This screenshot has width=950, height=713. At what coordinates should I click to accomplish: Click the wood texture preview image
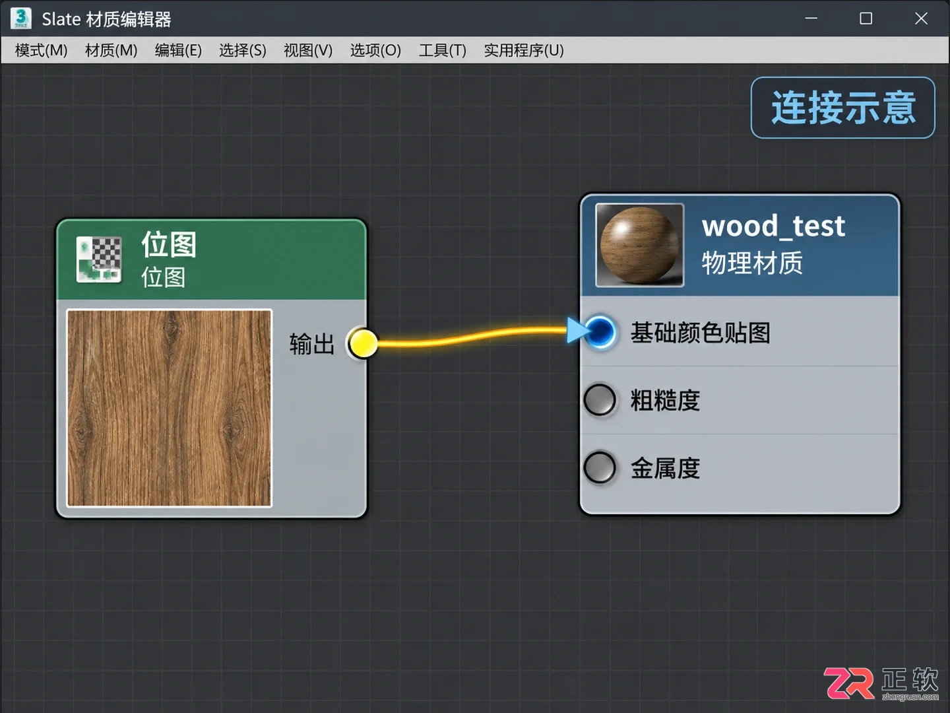[170, 408]
